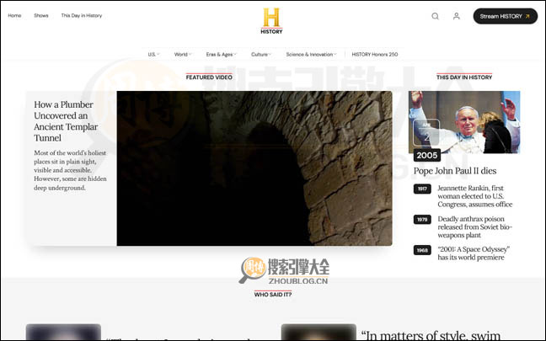Open the Deadly anthrax poison story

(x=475, y=226)
